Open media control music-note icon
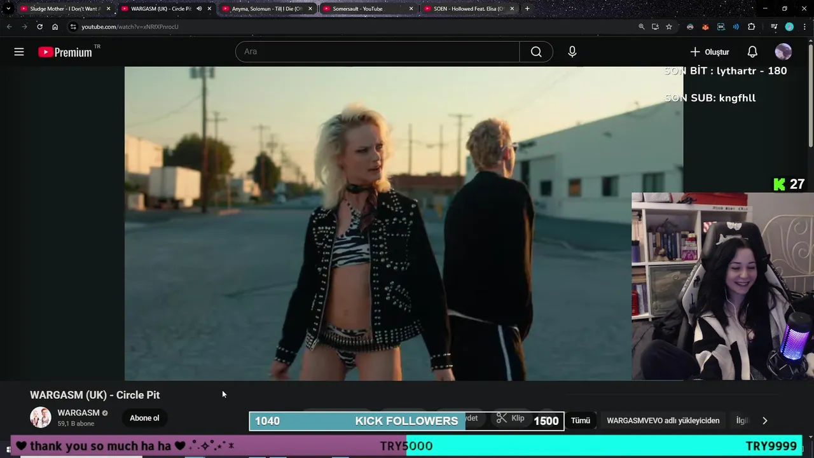 coord(774,27)
